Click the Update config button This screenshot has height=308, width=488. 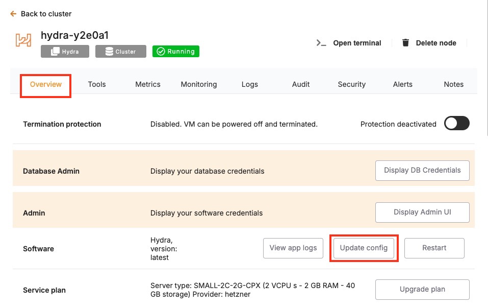point(364,248)
